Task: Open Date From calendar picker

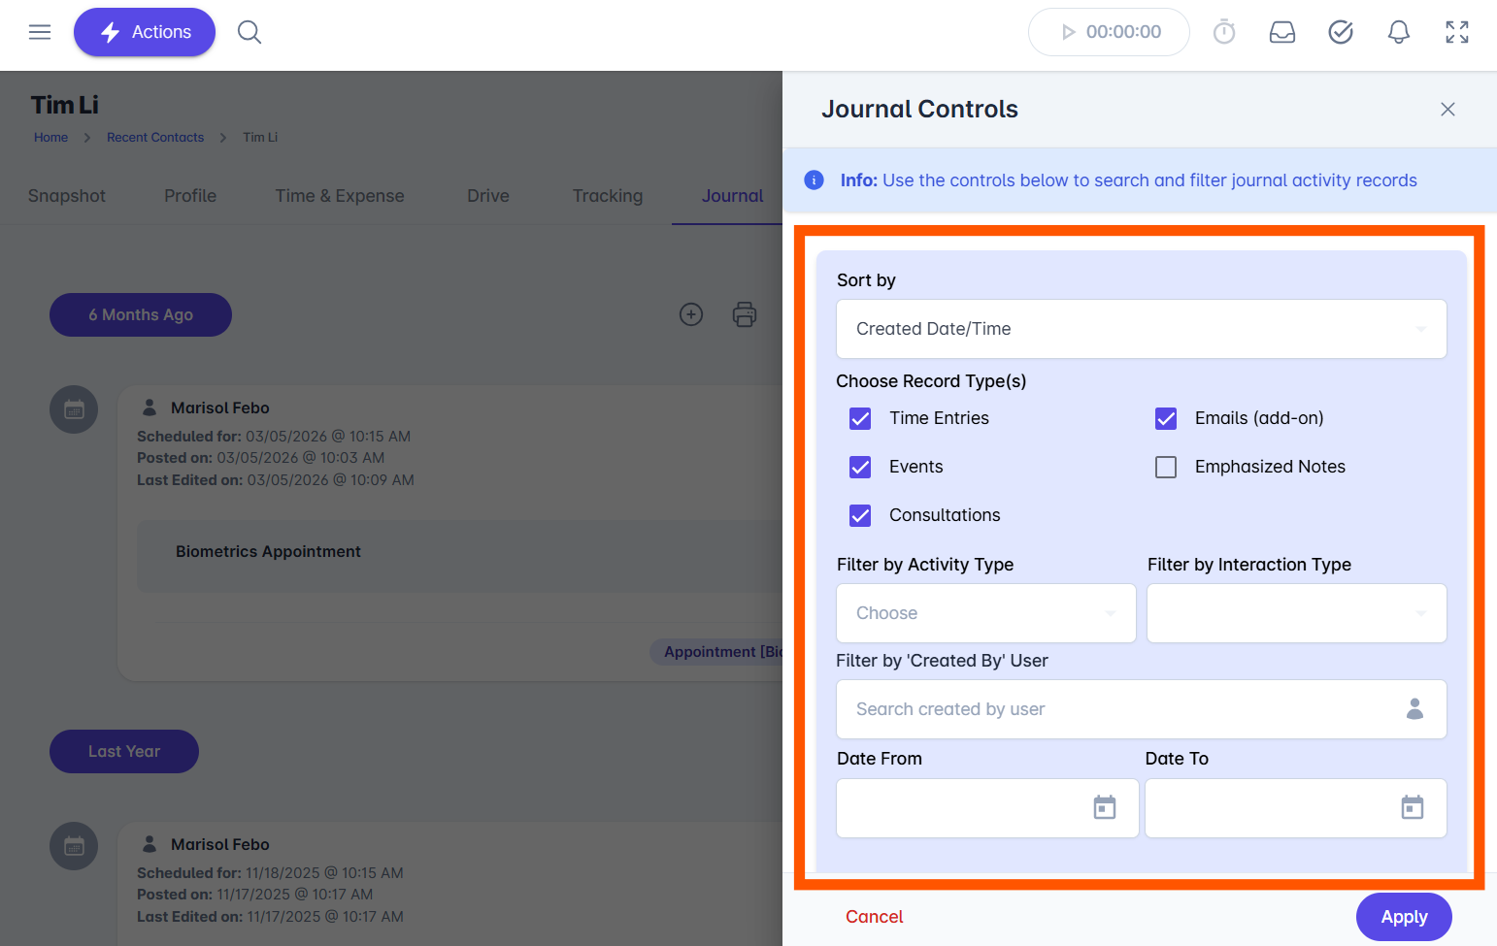Action: pyautogui.click(x=1105, y=807)
